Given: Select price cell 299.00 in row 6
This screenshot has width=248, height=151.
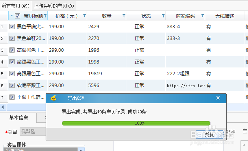Looking at the screenshot, I should point(67,85).
